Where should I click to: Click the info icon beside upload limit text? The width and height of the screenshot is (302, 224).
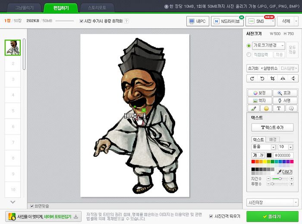[167, 6]
